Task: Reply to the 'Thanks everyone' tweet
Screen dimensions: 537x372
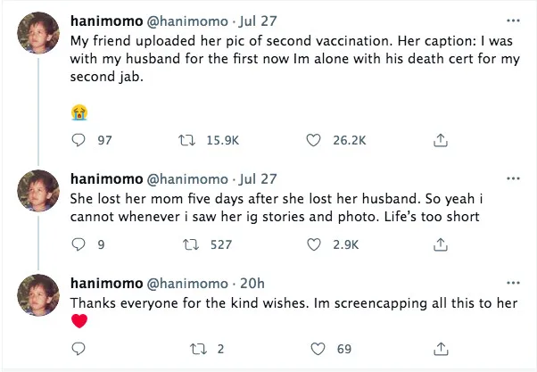Action: click(x=78, y=349)
